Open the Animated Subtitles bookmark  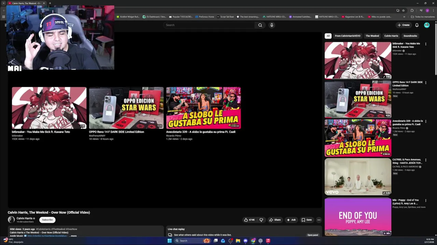pos(300,17)
